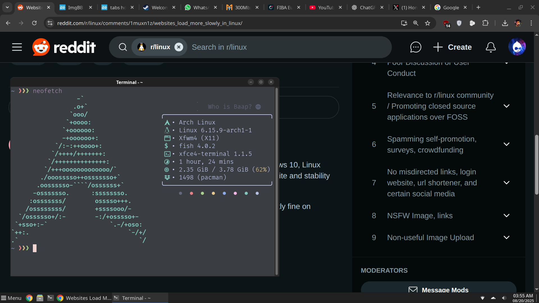
Task: Open the Reddit notifications bell
Action: point(491,47)
